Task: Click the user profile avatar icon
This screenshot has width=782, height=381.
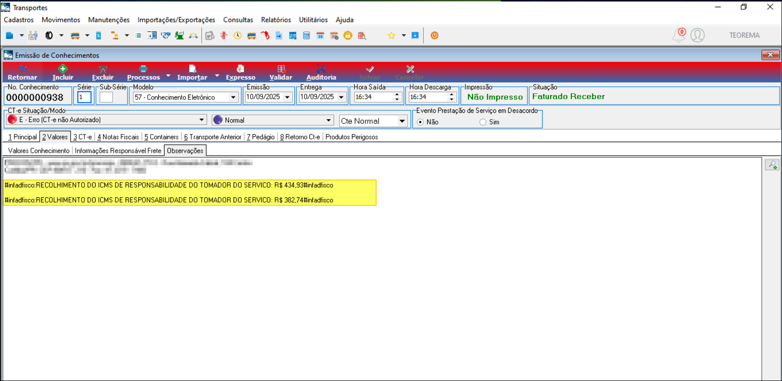Action: tap(698, 35)
